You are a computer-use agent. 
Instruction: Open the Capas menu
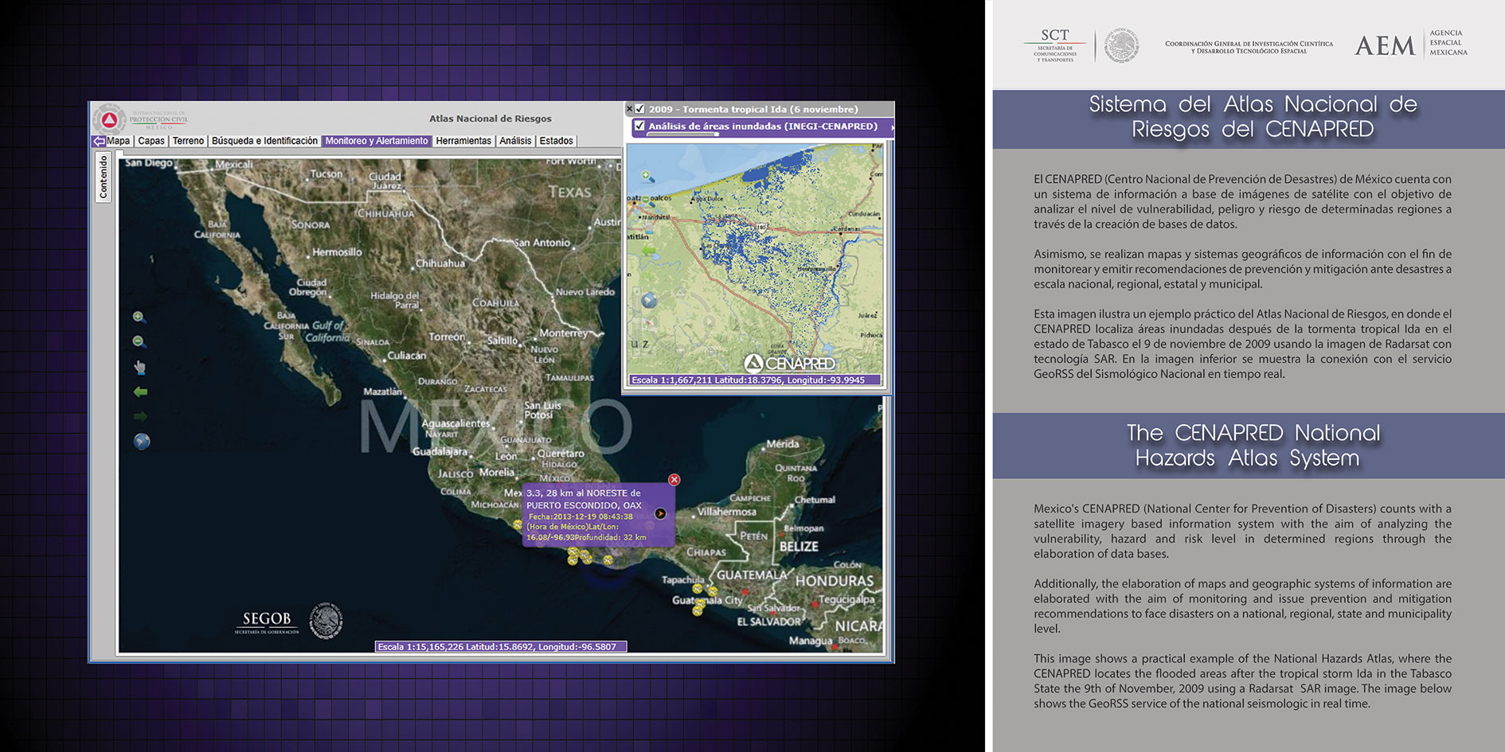click(151, 141)
